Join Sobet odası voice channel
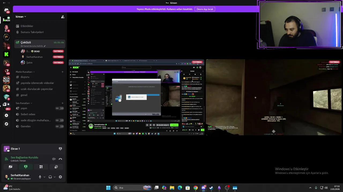This screenshot has width=343, height=192. pyautogui.click(x=40, y=114)
